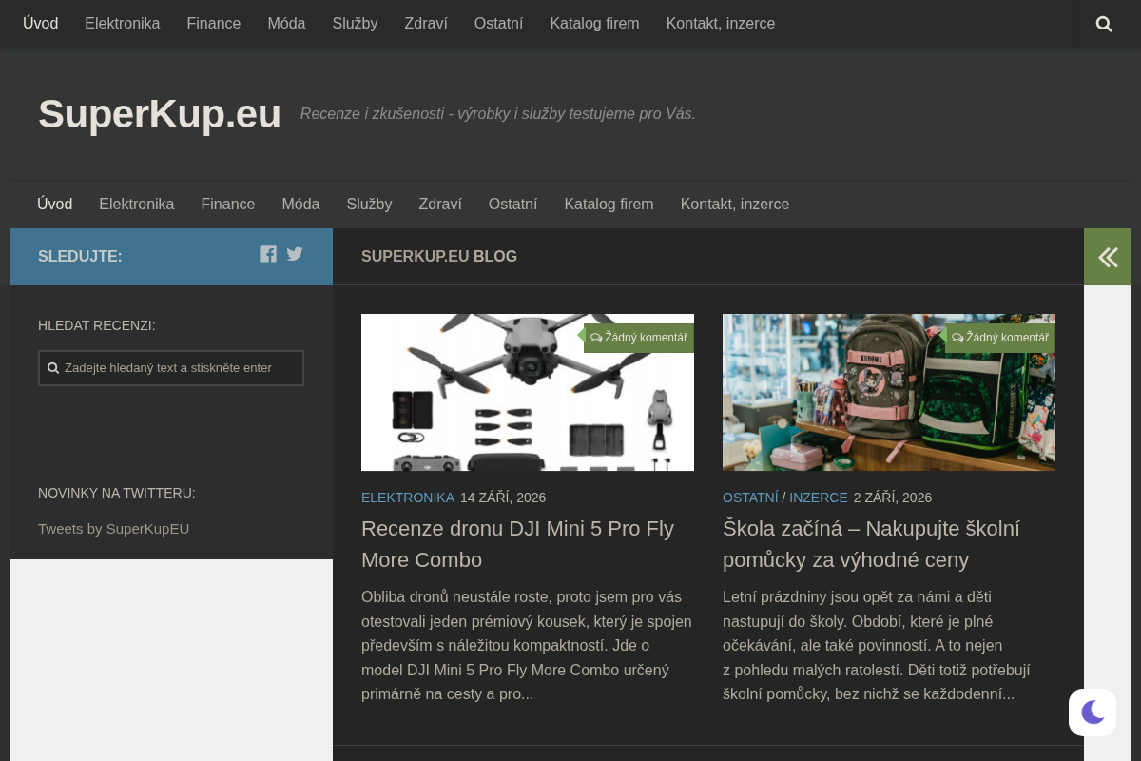This screenshot has height=761, width=1141.
Task: Go to SuperKup.eu site title
Action: (160, 114)
